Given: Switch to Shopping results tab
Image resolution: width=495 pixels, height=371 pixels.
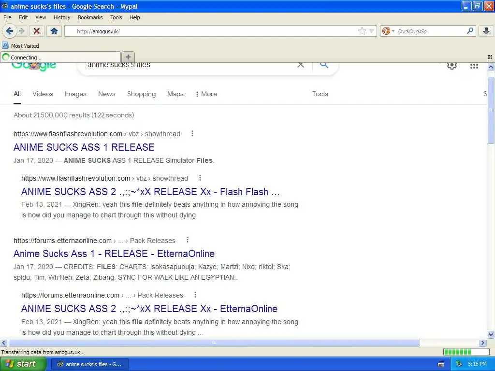Looking at the screenshot, I should [x=142, y=94].
